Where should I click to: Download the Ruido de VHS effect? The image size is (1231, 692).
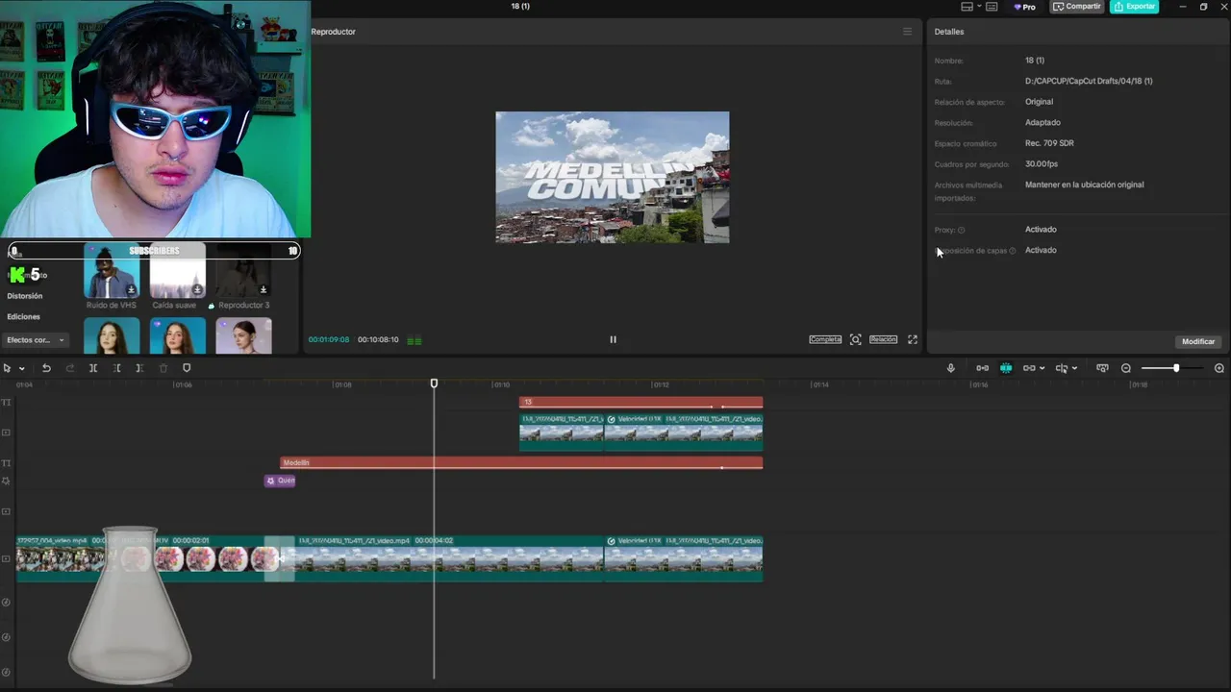[131, 289]
